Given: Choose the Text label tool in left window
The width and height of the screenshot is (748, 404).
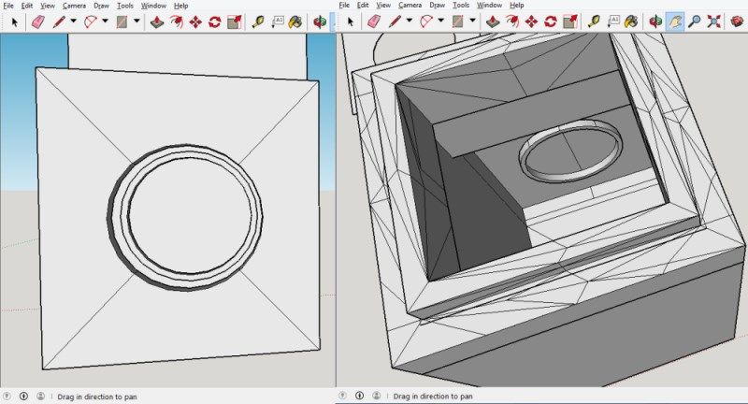Looking at the screenshot, I should 278,22.
